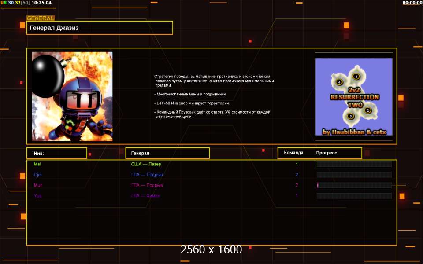This screenshot has width=423, height=264.
Task: Select player nickname Djm
Action: coord(38,175)
